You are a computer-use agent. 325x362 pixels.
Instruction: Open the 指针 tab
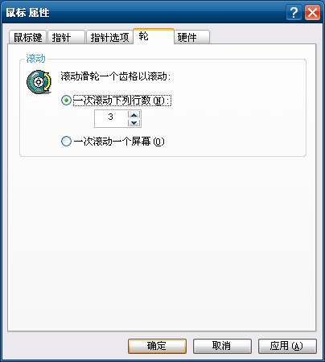pyautogui.click(x=66, y=37)
